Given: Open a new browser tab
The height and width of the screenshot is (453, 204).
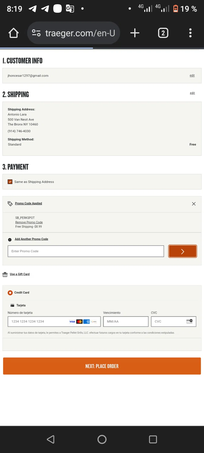Looking at the screenshot, I should 135,33.
